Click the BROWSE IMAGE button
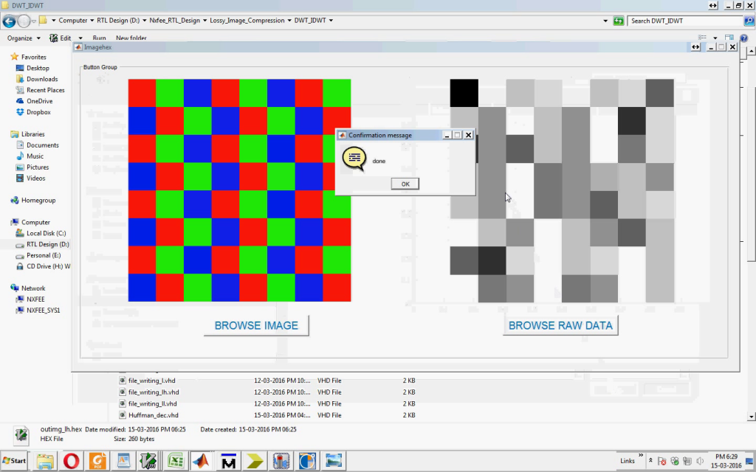 pyautogui.click(x=256, y=324)
